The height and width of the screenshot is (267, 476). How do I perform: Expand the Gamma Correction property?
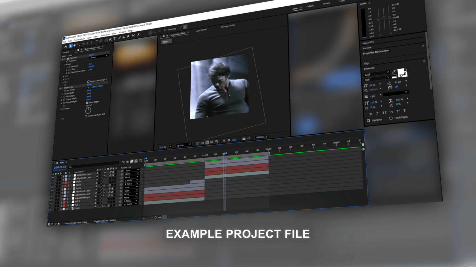point(67,73)
